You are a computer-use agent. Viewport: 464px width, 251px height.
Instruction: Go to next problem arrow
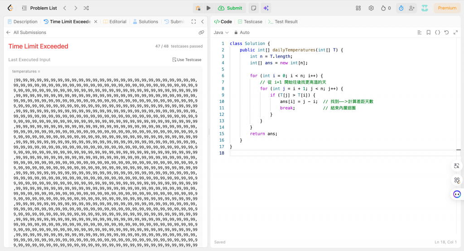[x=76, y=8]
